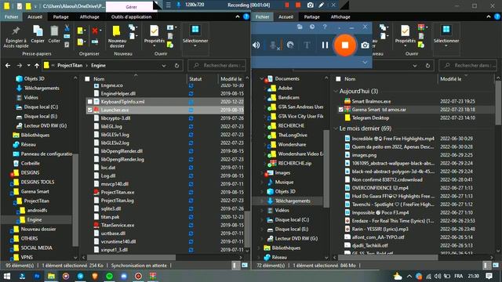
Task: Collapse the Aujourd'hui (3) group
Action: coord(336,92)
